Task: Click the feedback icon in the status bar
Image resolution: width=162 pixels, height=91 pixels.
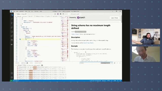Action: tap(118, 81)
